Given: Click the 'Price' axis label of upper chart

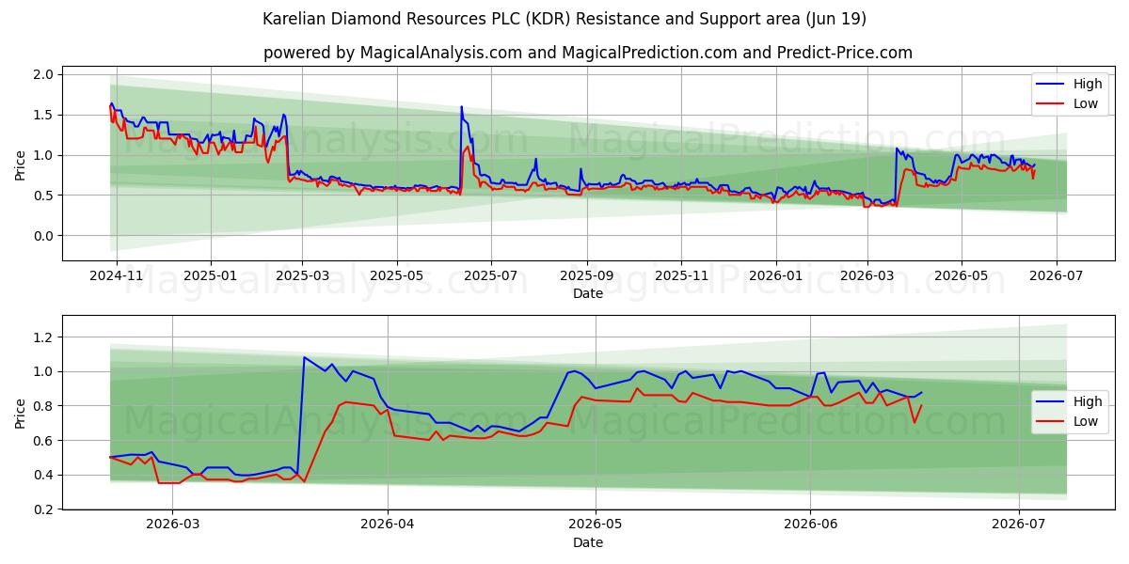Looking at the screenshot, I should click(x=21, y=164).
